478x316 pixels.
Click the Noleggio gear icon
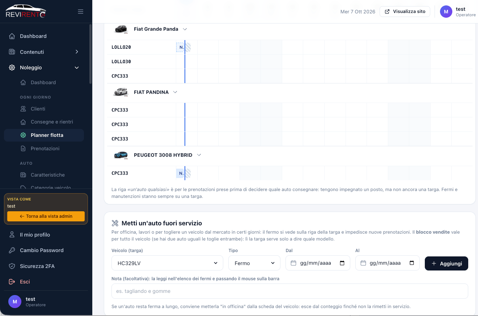12,68
